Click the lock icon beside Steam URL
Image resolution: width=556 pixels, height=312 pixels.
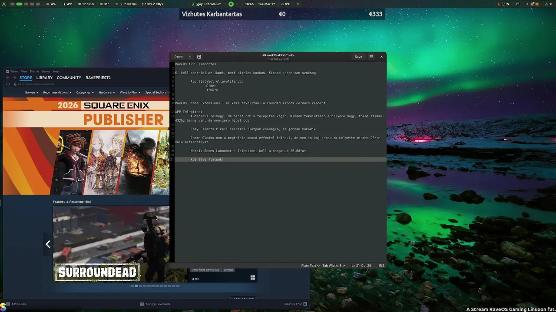pyautogui.click(x=15, y=84)
